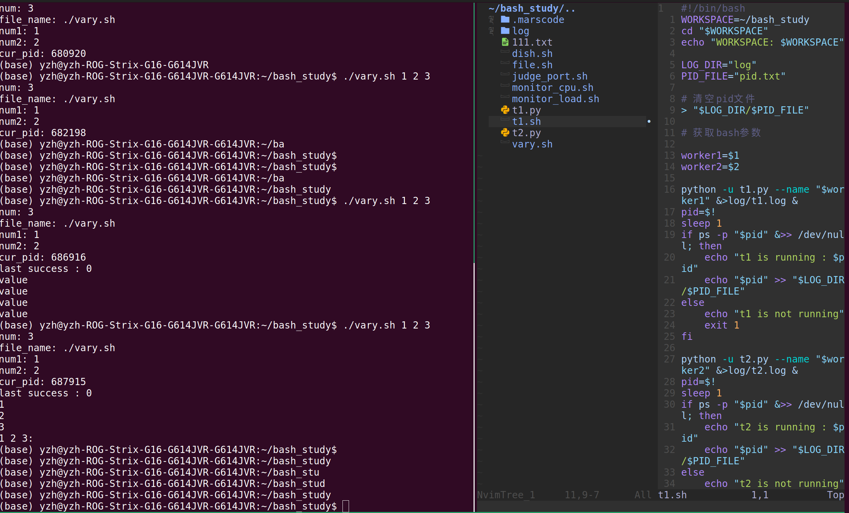Viewport: 849px width, 513px height.
Task: Open t1.py in the file tree
Action: [x=526, y=110]
